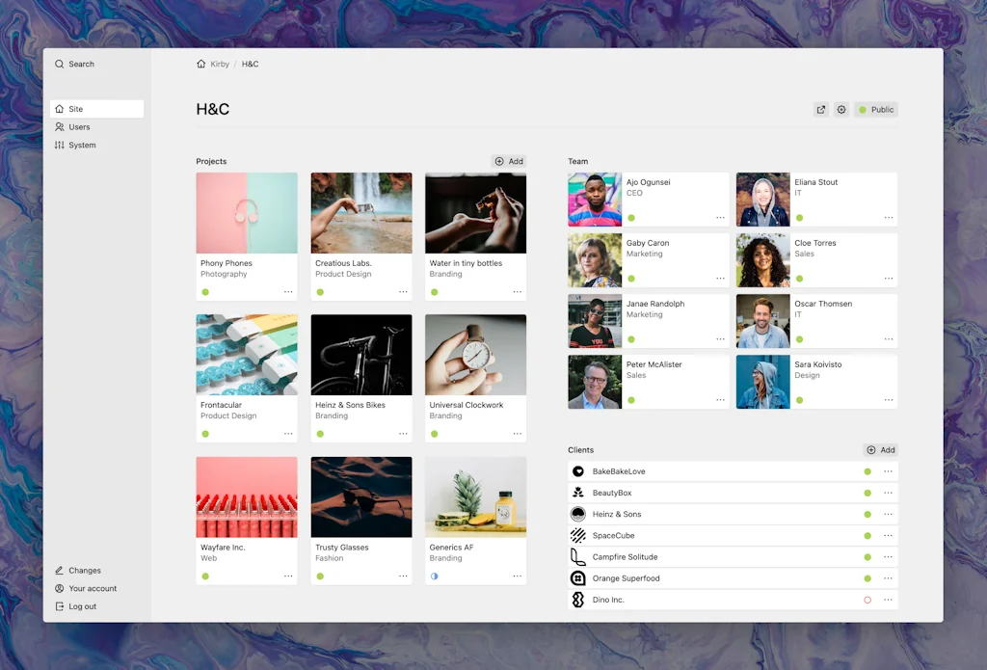The width and height of the screenshot is (987, 670).
Task: Click the Log out link
Action: (82, 606)
